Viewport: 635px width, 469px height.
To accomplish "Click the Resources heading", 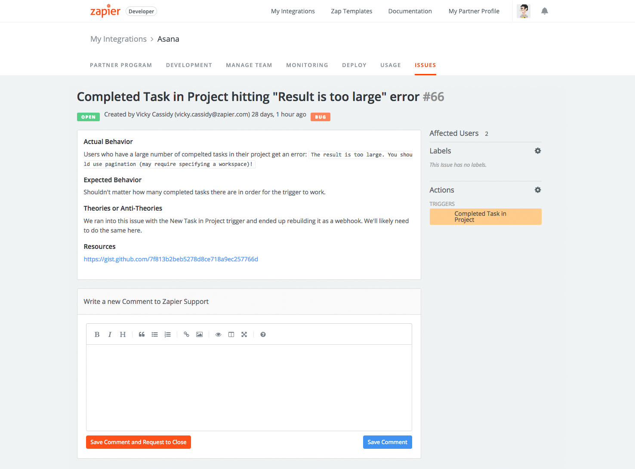I will coord(99,246).
